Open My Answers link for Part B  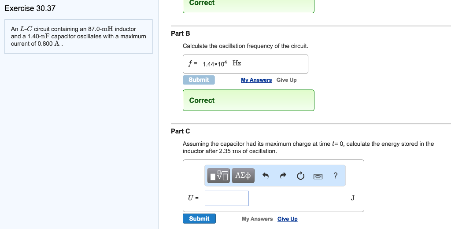pos(256,80)
